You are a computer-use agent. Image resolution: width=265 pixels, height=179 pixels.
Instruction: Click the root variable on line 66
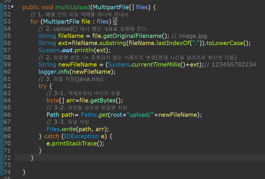point(116,115)
